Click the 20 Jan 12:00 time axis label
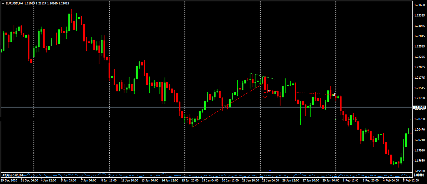The image size is (427, 184). [230, 181]
